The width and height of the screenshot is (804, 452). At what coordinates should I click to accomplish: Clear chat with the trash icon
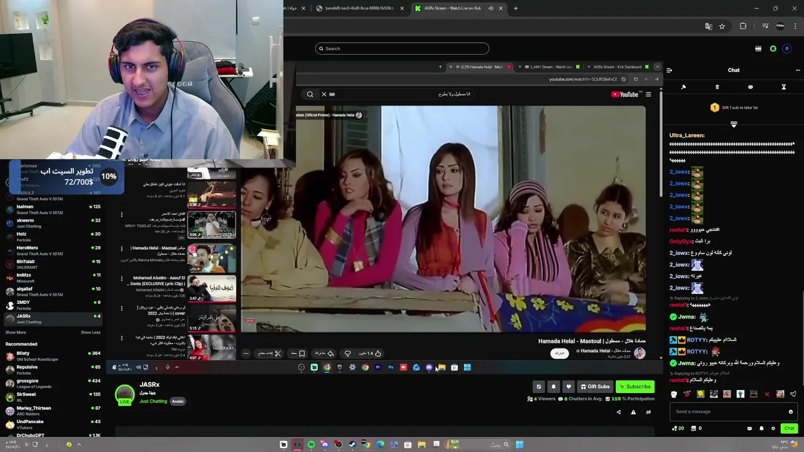(x=717, y=87)
